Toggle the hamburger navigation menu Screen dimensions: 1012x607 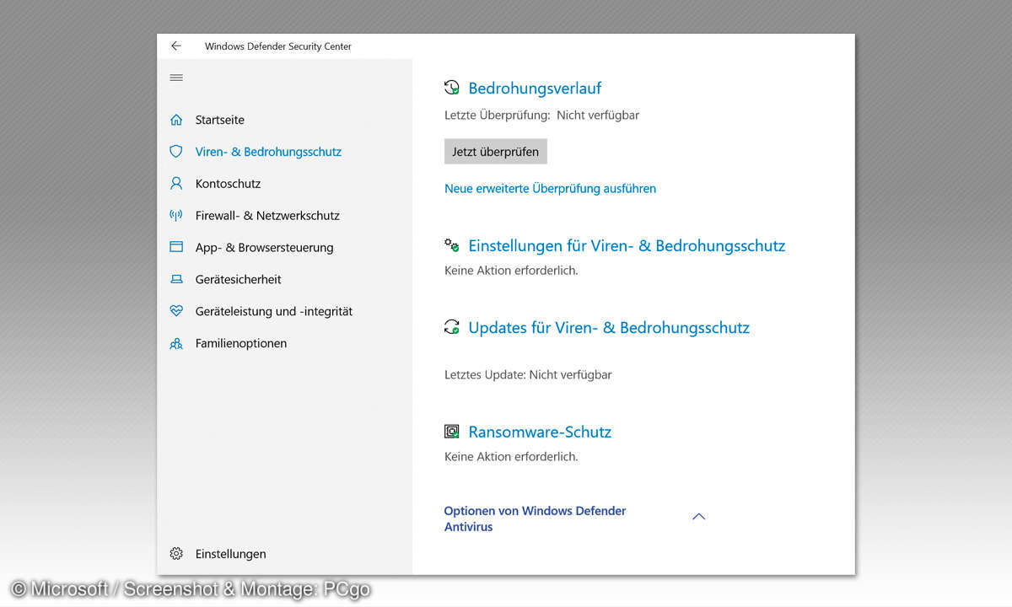coord(176,78)
